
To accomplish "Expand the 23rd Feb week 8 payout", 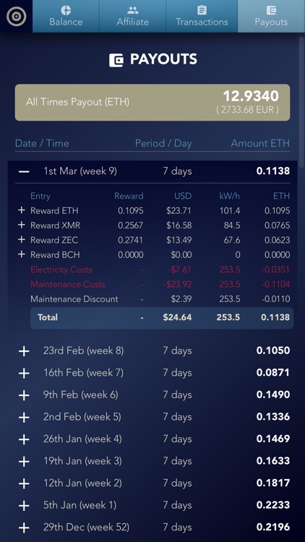I will coord(24,350).
